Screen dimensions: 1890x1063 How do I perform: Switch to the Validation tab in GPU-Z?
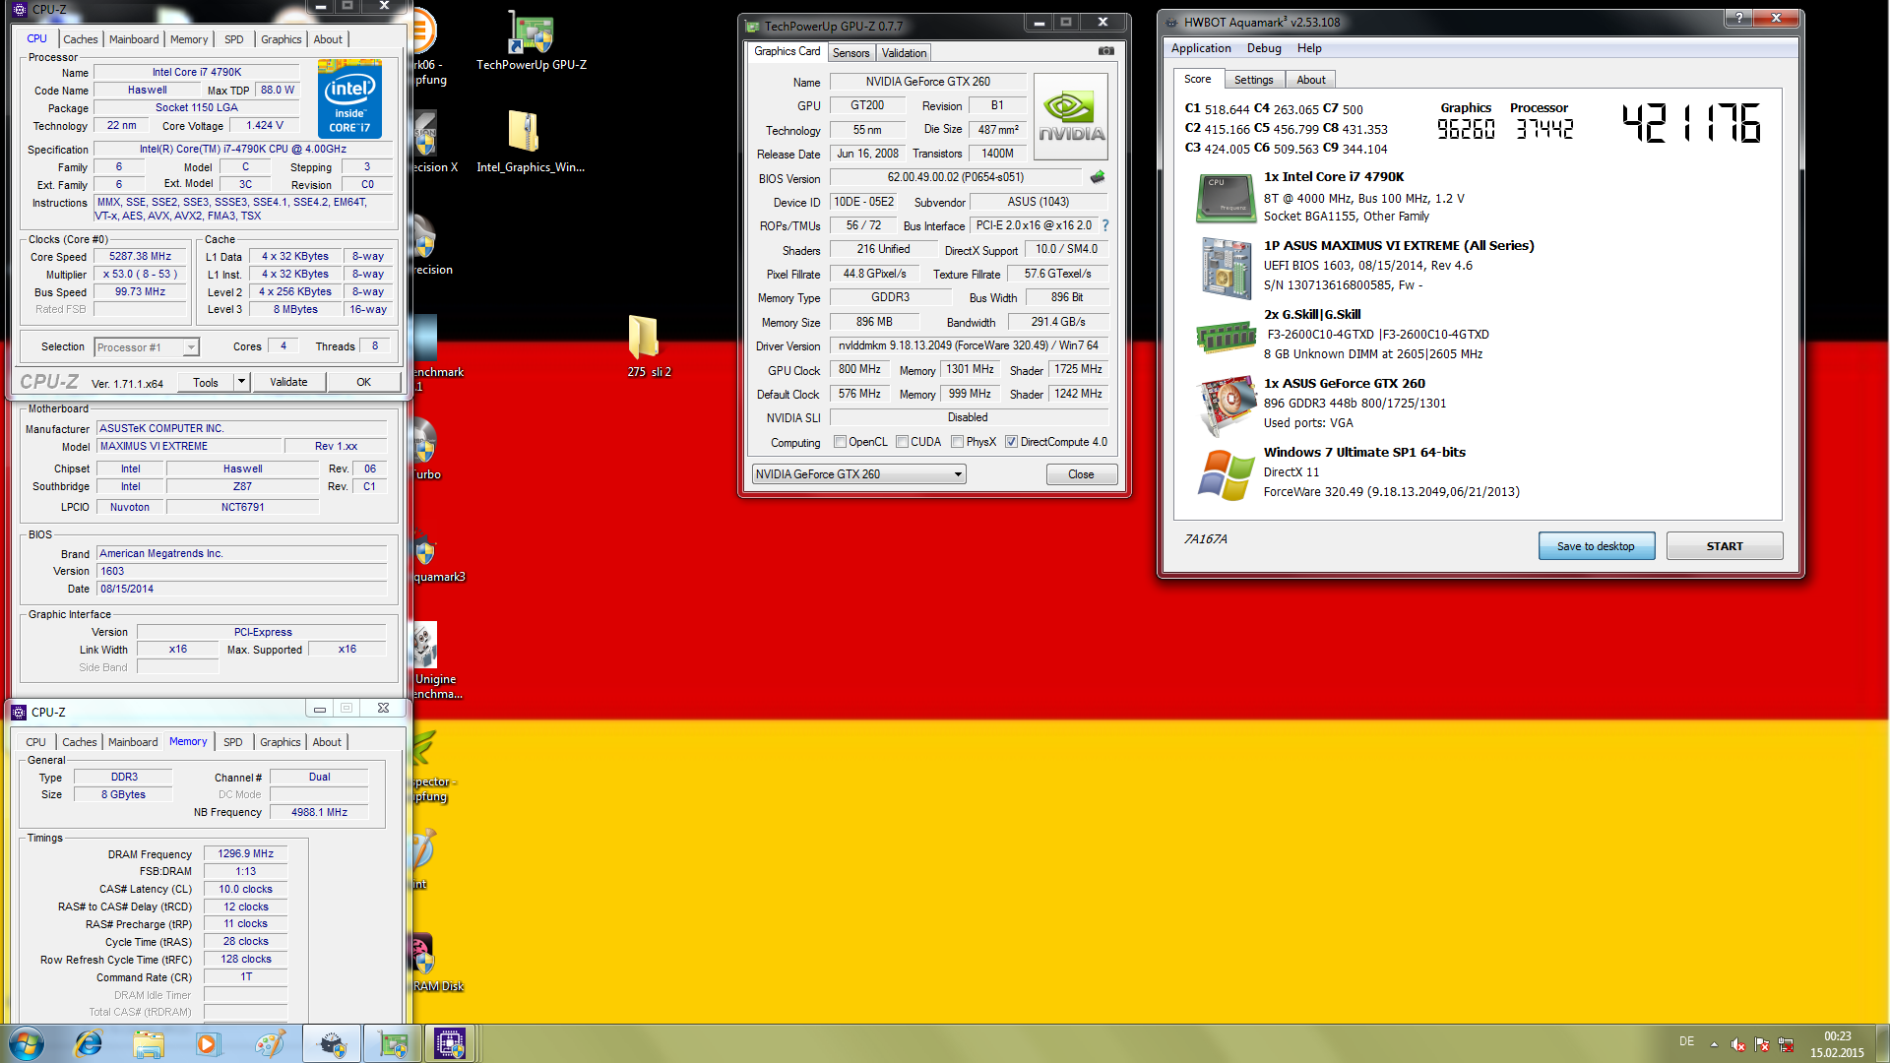coord(904,53)
